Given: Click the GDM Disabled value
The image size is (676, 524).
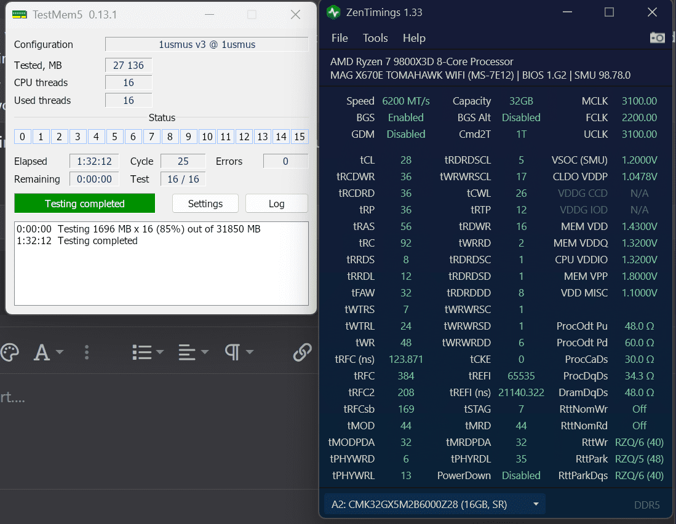Looking at the screenshot, I should (406, 134).
